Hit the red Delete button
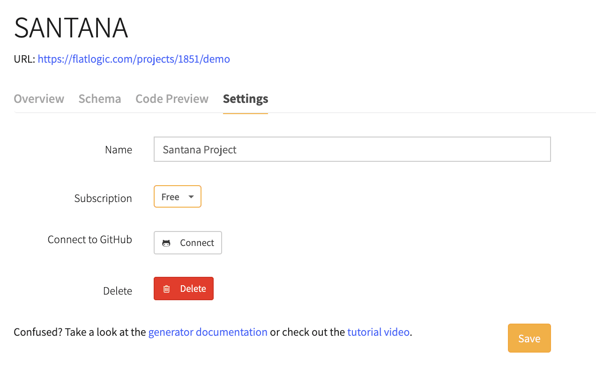This screenshot has height=390, width=596. coord(184,289)
